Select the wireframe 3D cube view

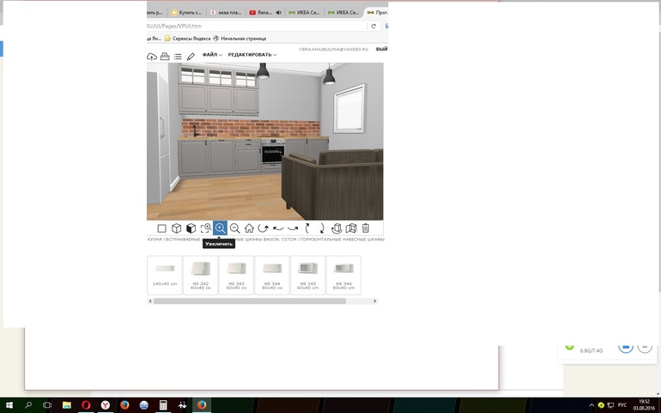click(176, 228)
